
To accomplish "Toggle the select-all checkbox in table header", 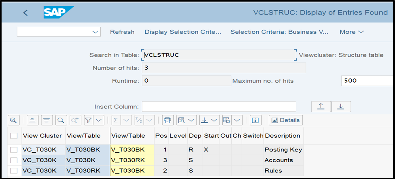I will [14, 136].
